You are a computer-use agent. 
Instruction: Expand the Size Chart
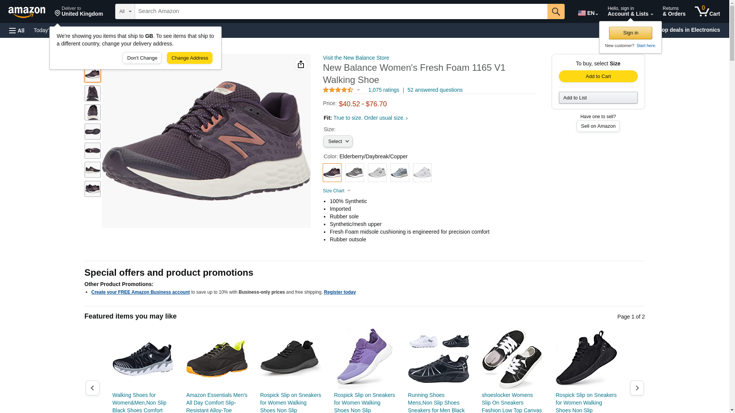click(336, 191)
